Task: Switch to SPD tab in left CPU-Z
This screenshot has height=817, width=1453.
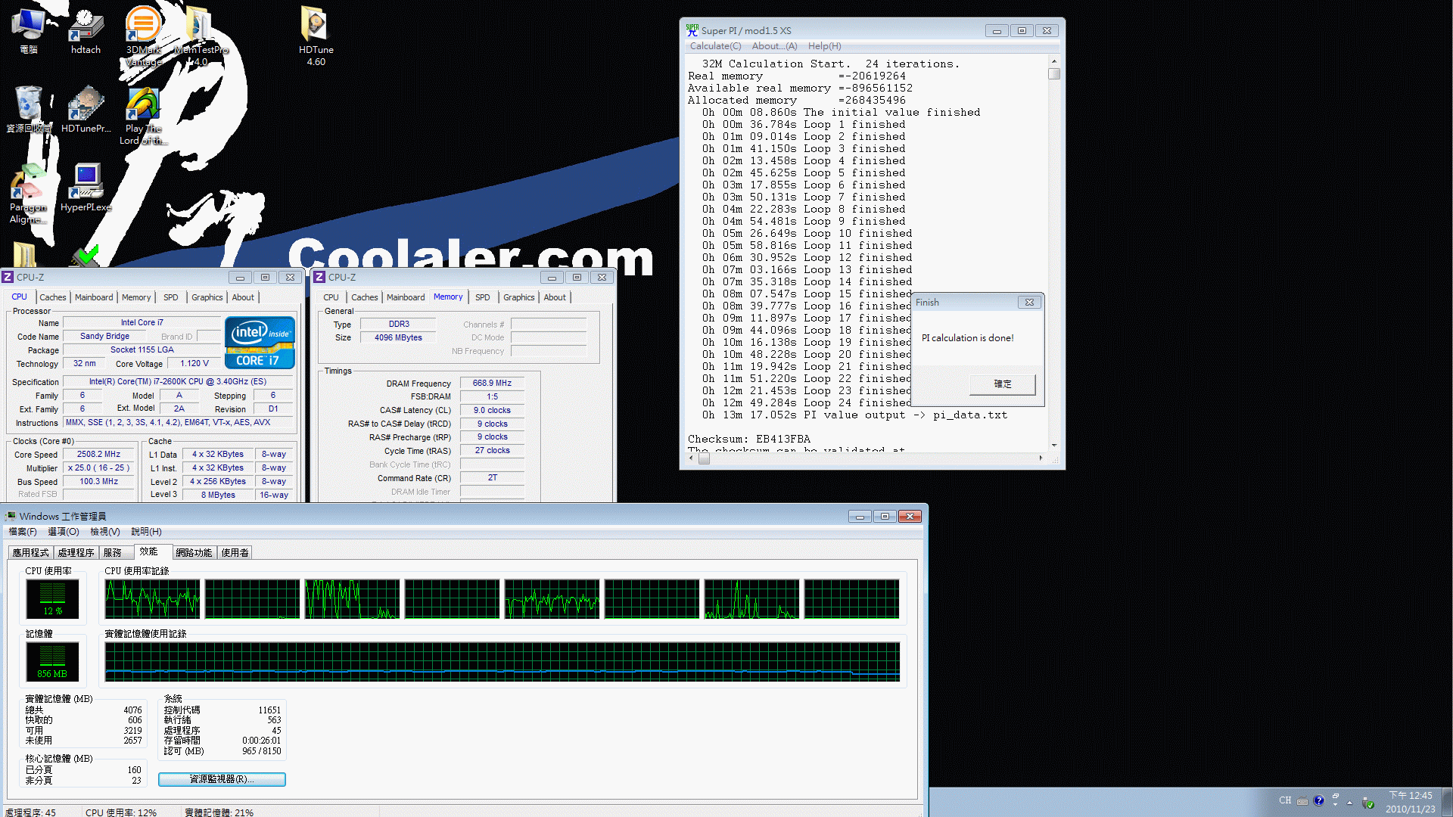Action: tap(171, 297)
